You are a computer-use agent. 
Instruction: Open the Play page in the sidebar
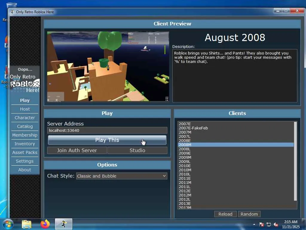tap(25, 100)
